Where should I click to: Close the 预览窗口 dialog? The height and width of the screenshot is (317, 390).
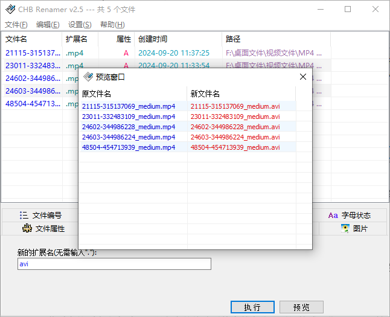(x=303, y=77)
